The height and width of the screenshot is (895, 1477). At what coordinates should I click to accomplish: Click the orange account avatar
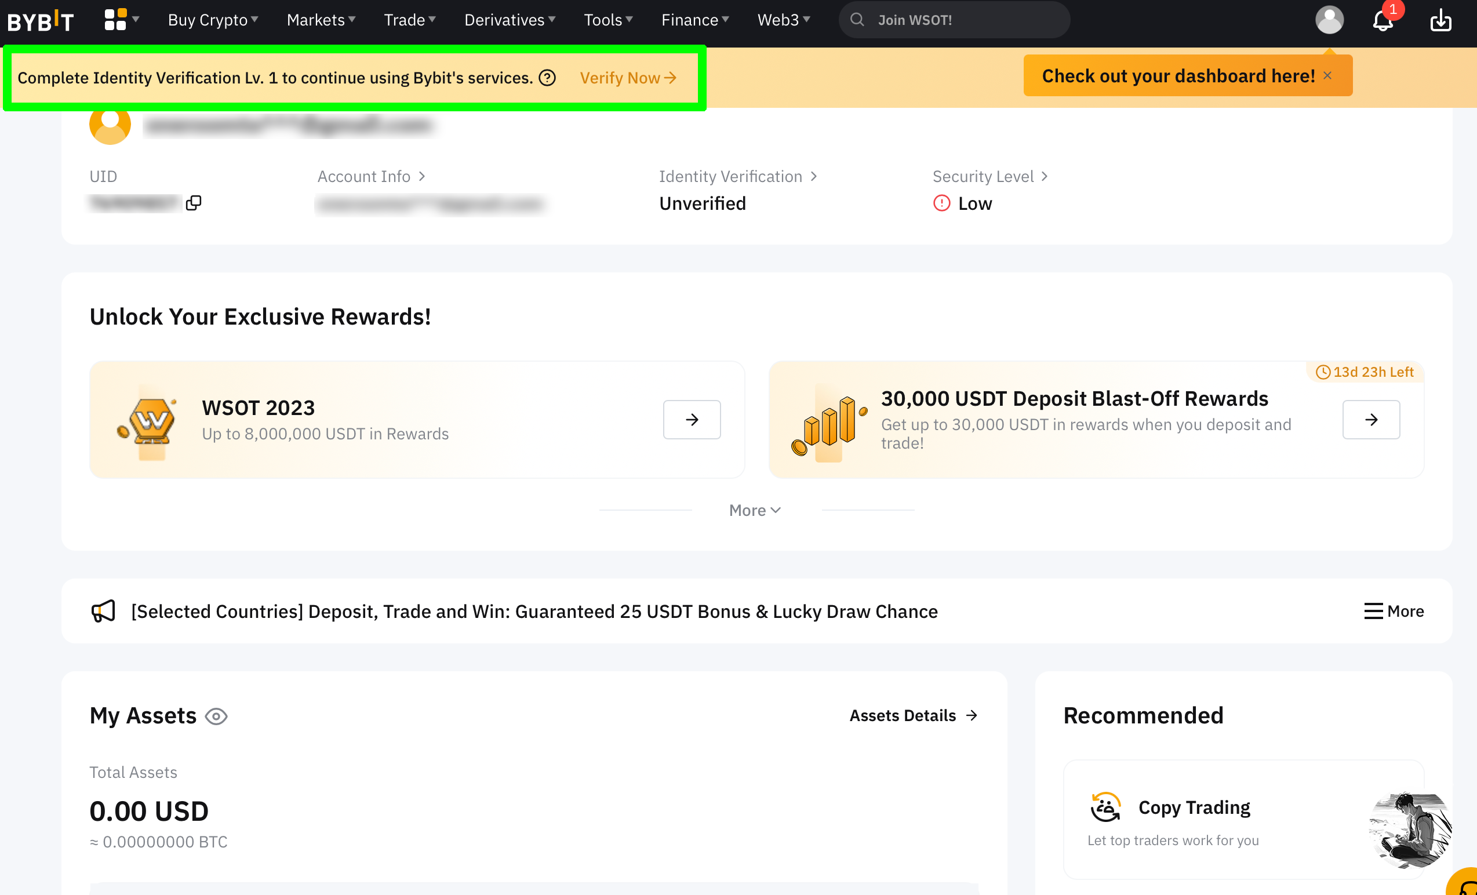point(110,124)
